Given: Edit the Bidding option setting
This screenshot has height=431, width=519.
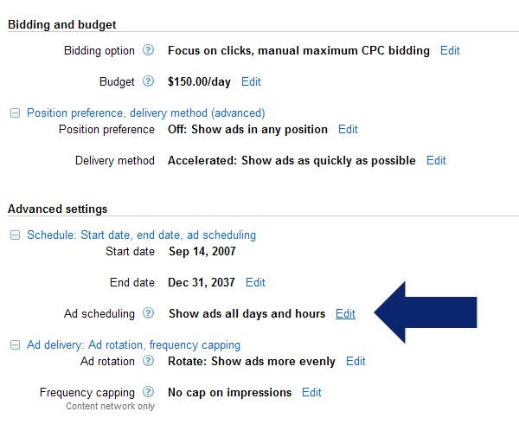Looking at the screenshot, I should 450,50.
